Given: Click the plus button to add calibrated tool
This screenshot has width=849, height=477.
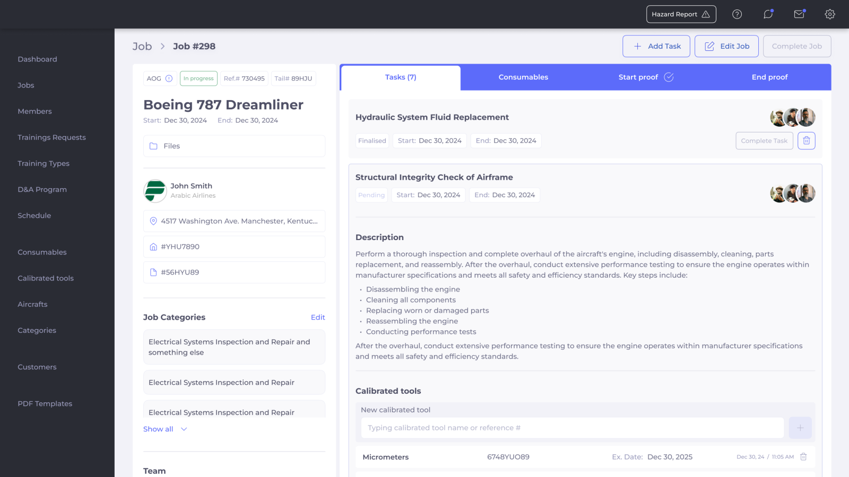Looking at the screenshot, I should tap(800, 428).
